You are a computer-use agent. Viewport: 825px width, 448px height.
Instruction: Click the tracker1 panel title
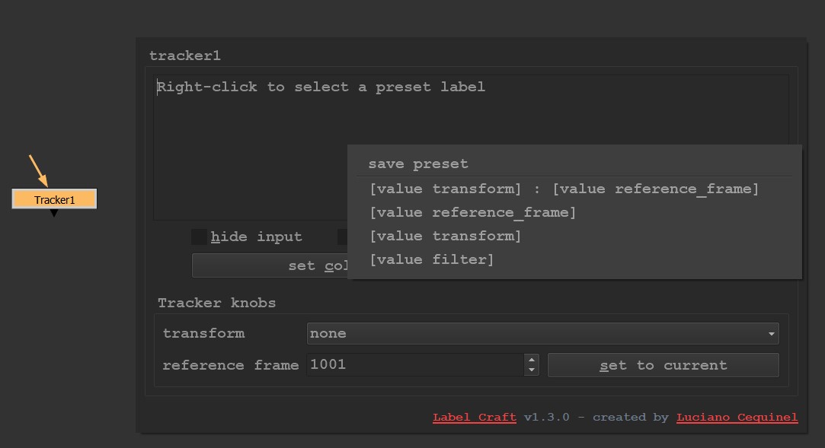(185, 56)
